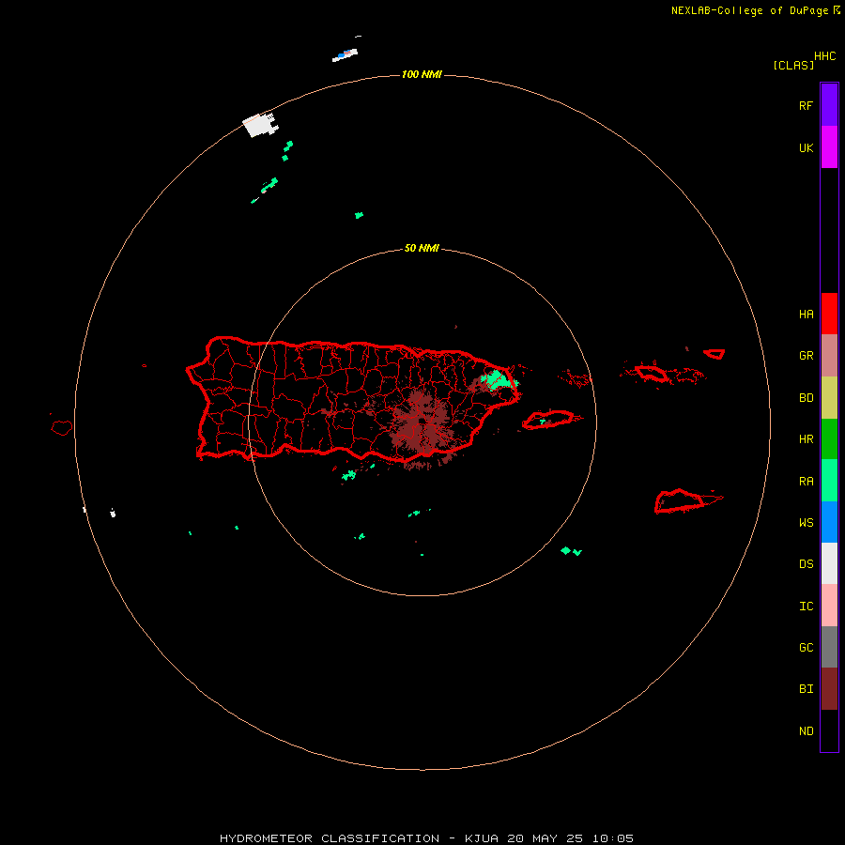
Task: Click the St. Croix island outline
Action: click(680, 501)
